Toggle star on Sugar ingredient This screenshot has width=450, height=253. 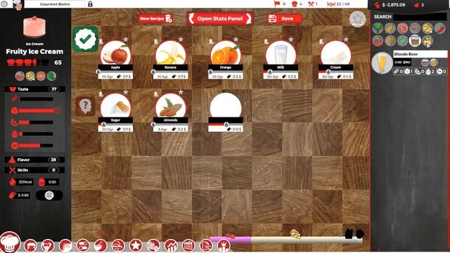click(126, 92)
